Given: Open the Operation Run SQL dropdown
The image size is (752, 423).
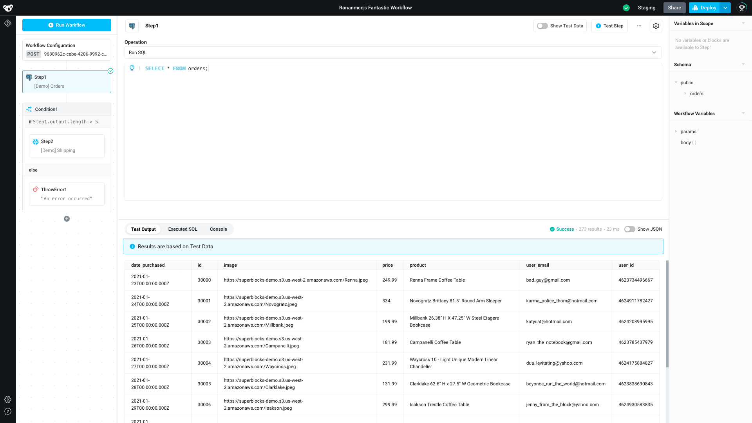Looking at the screenshot, I should point(393,52).
